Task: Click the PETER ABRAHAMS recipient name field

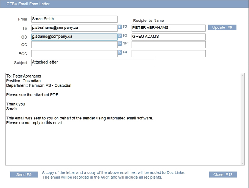Action: pyautogui.click(x=168, y=28)
